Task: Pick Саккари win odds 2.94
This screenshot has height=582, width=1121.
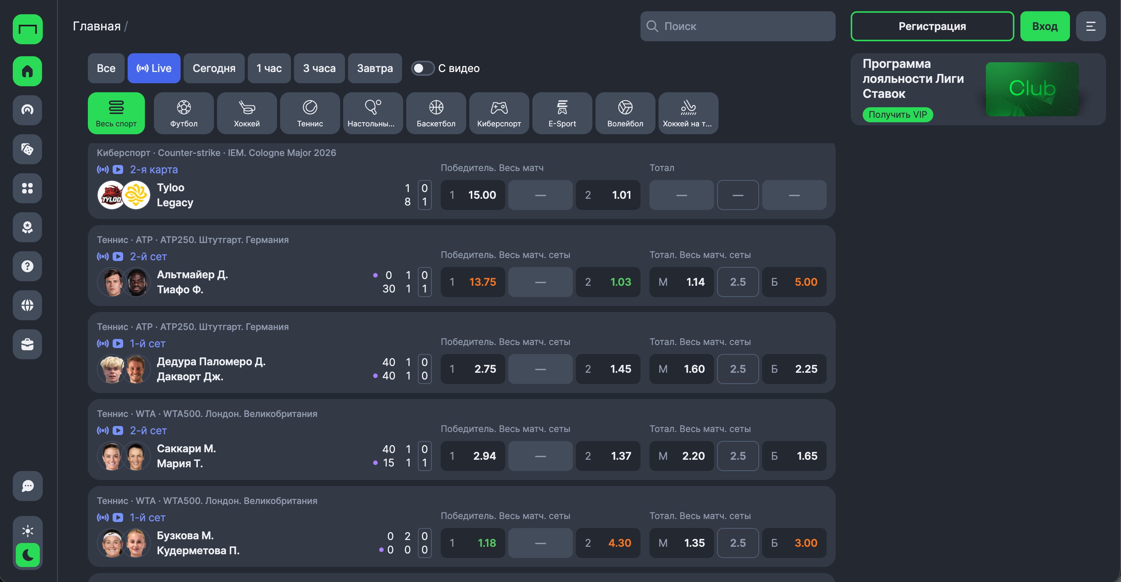Action: pyautogui.click(x=473, y=456)
